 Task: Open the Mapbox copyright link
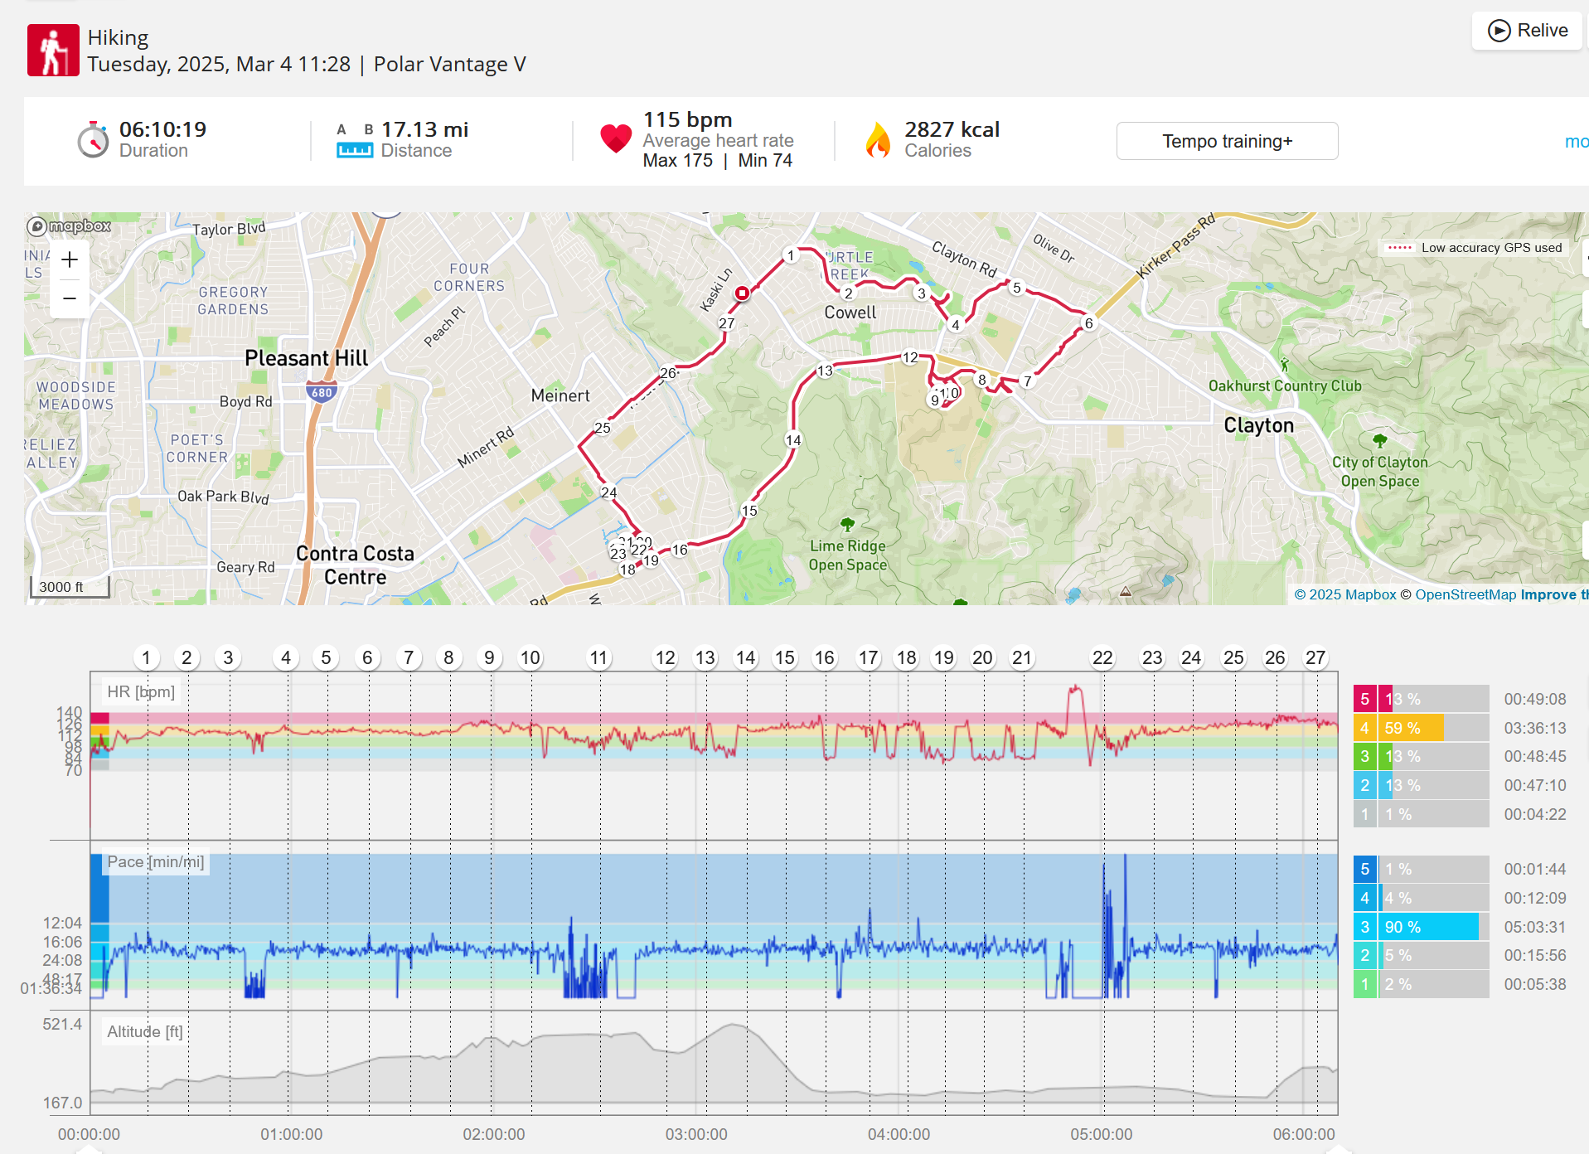(x=1345, y=594)
